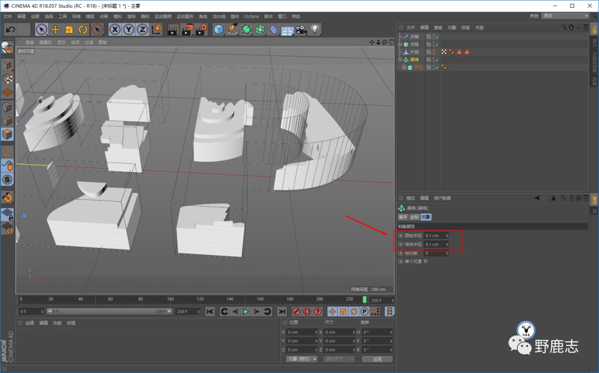
Task: Toggle the X axis lock
Action: 115,29
